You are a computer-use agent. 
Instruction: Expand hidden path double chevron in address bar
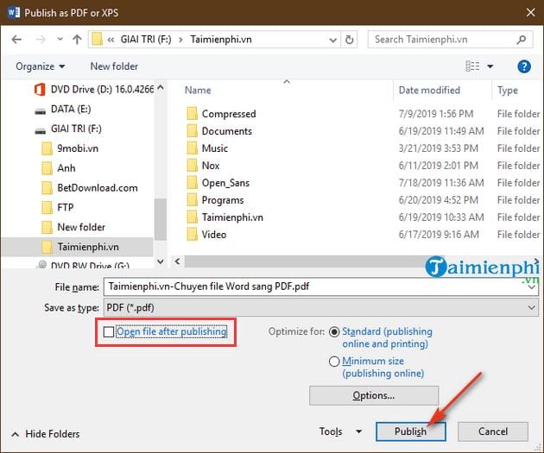(111, 40)
